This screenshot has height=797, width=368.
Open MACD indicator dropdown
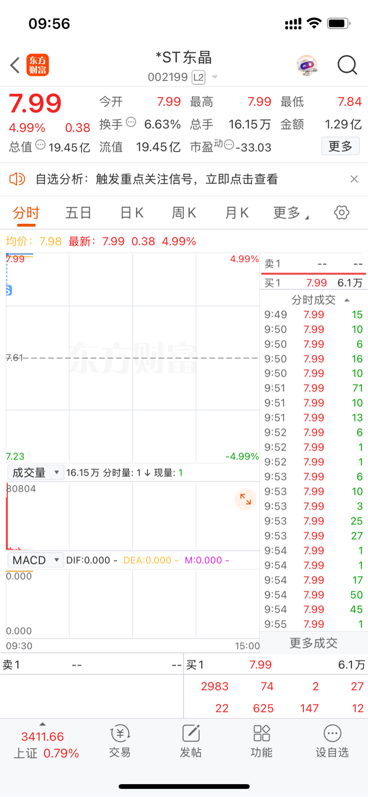pyautogui.click(x=35, y=560)
